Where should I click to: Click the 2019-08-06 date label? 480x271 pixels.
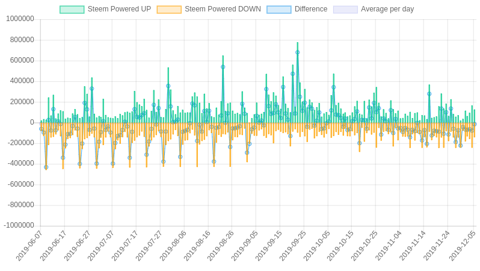click(x=173, y=246)
